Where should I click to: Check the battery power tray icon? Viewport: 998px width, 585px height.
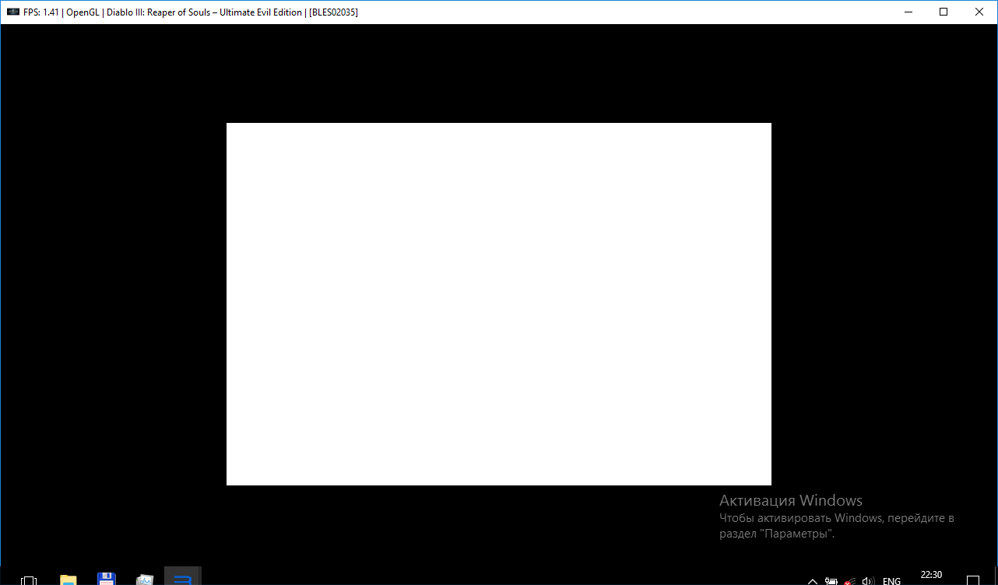(x=831, y=580)
